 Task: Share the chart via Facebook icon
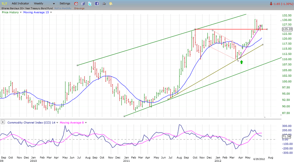[x=97, y=3]
